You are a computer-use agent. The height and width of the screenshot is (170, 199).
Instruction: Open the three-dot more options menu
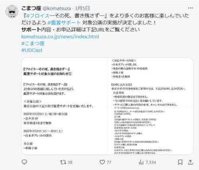coord(190,8)
